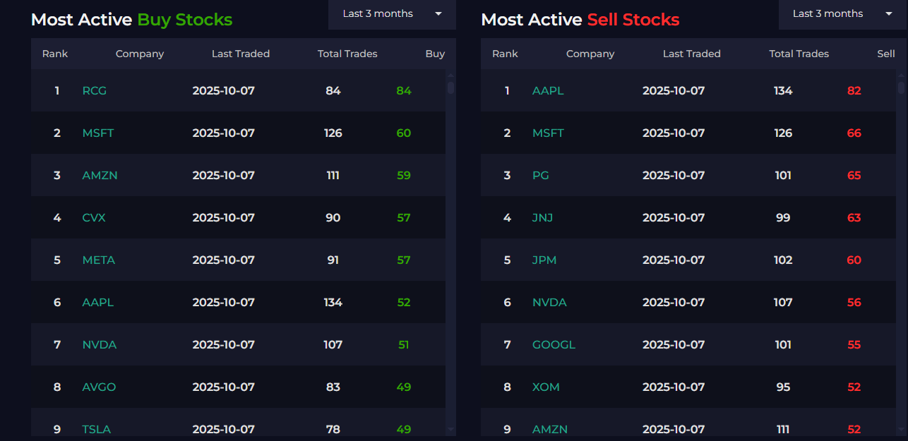Click total trades 78 in TSLA row
The height and width of the screenshot is (441, 908).
tap(333, 429)
